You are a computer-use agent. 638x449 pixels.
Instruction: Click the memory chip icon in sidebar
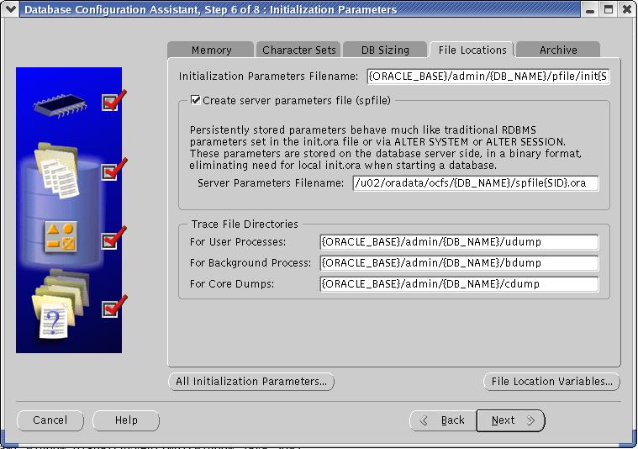[59, 105]
